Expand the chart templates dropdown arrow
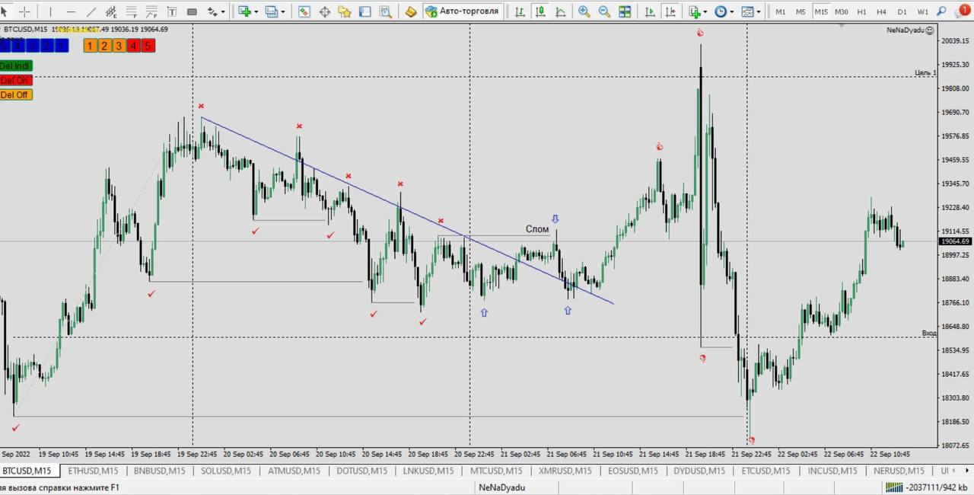974x495 pixels. click(759, 12)
